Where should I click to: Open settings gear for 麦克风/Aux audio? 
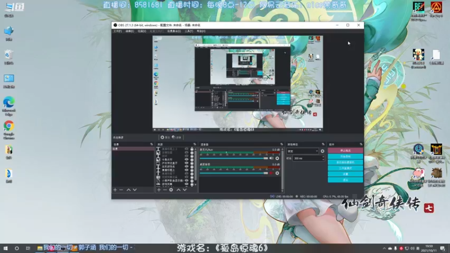(x=277, y=159)
